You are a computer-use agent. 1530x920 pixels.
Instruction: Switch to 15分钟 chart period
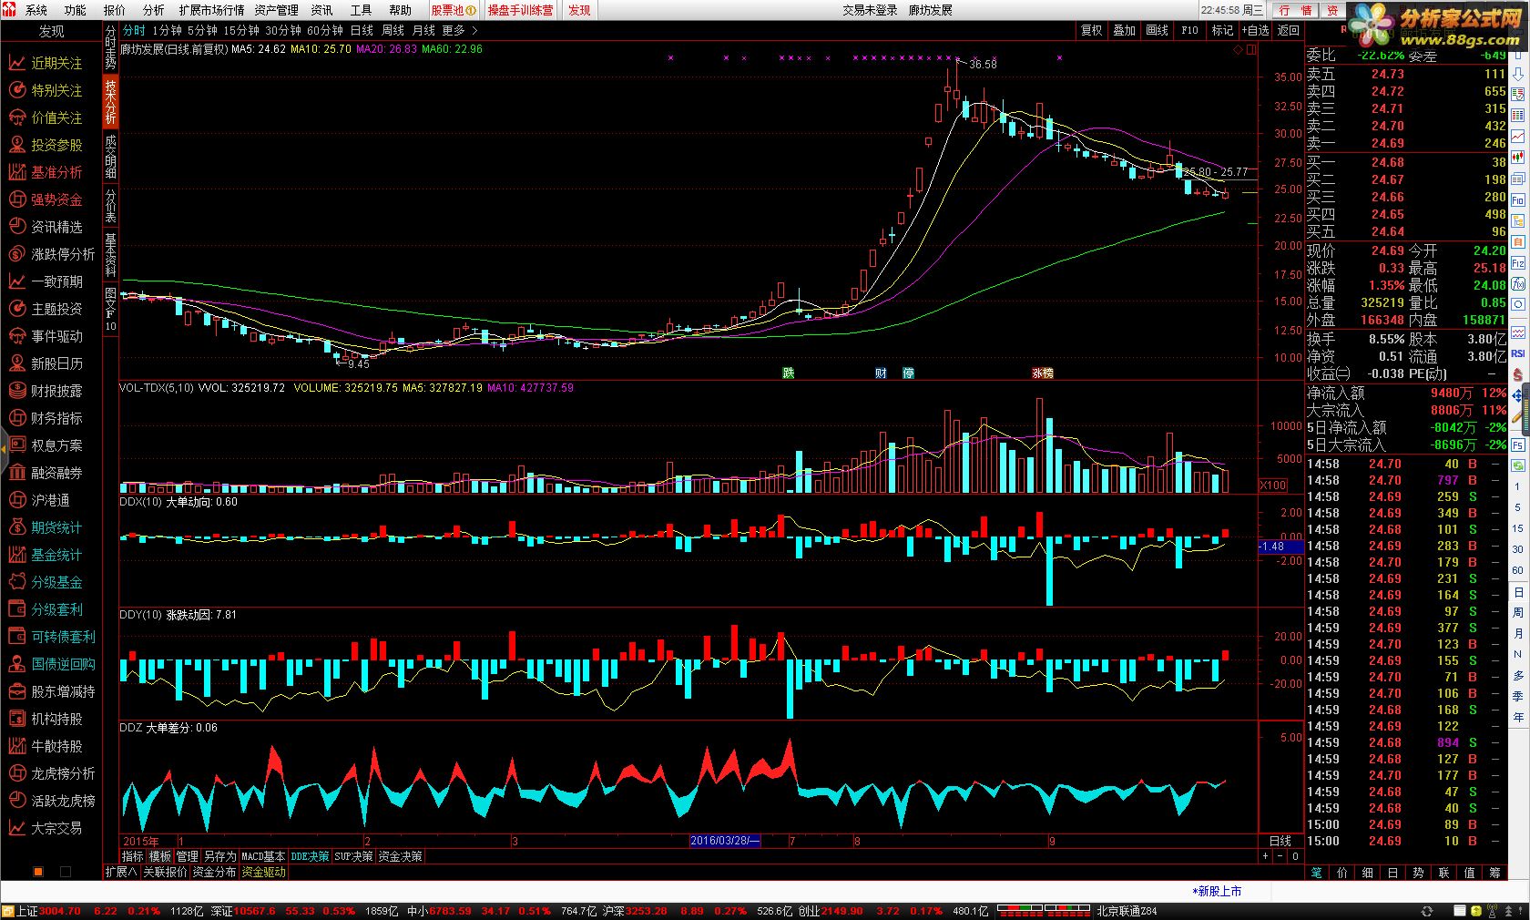[x=240, y=30]
